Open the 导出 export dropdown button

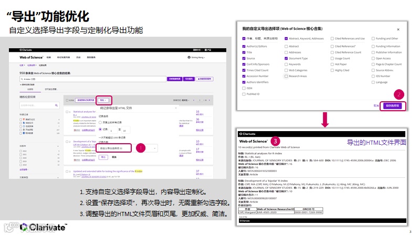pyautogui.click(x=103, y=100)
